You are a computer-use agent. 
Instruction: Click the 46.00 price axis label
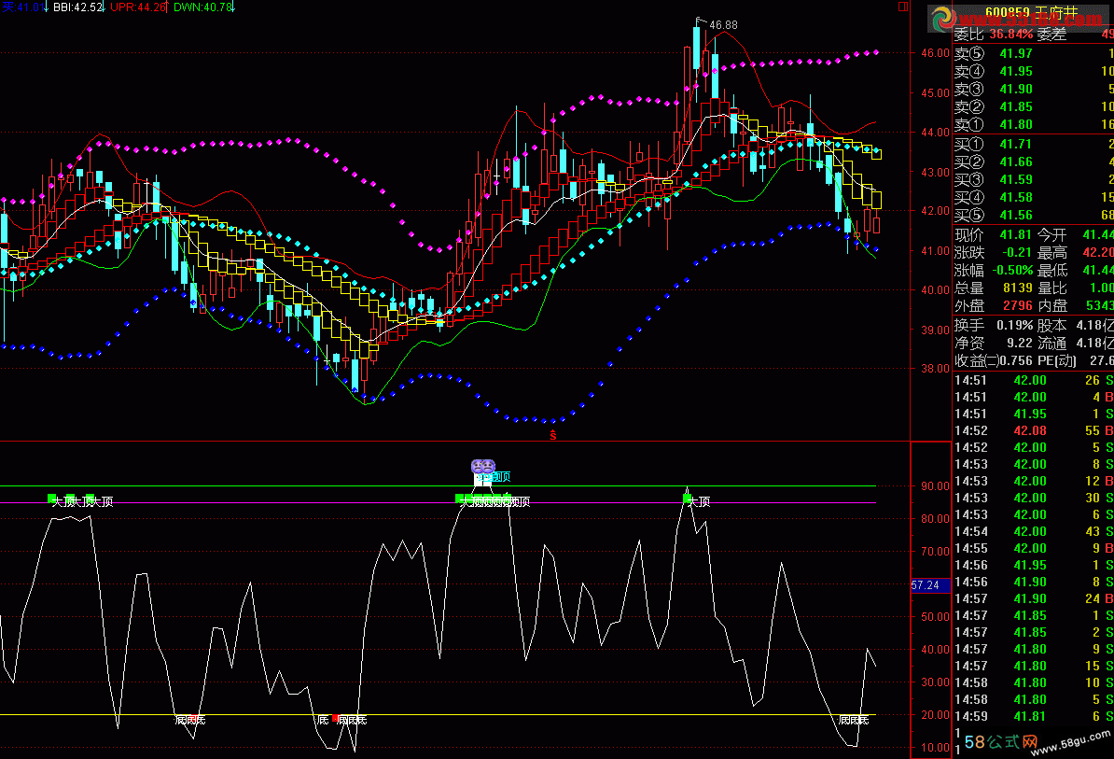pyautogui.click(x=935, y=53)
